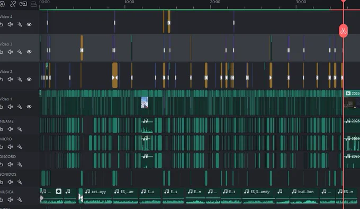Click the 30:00 mark on timeline ruler
This screenshot has width=360, height=209.
pos(301,2)
